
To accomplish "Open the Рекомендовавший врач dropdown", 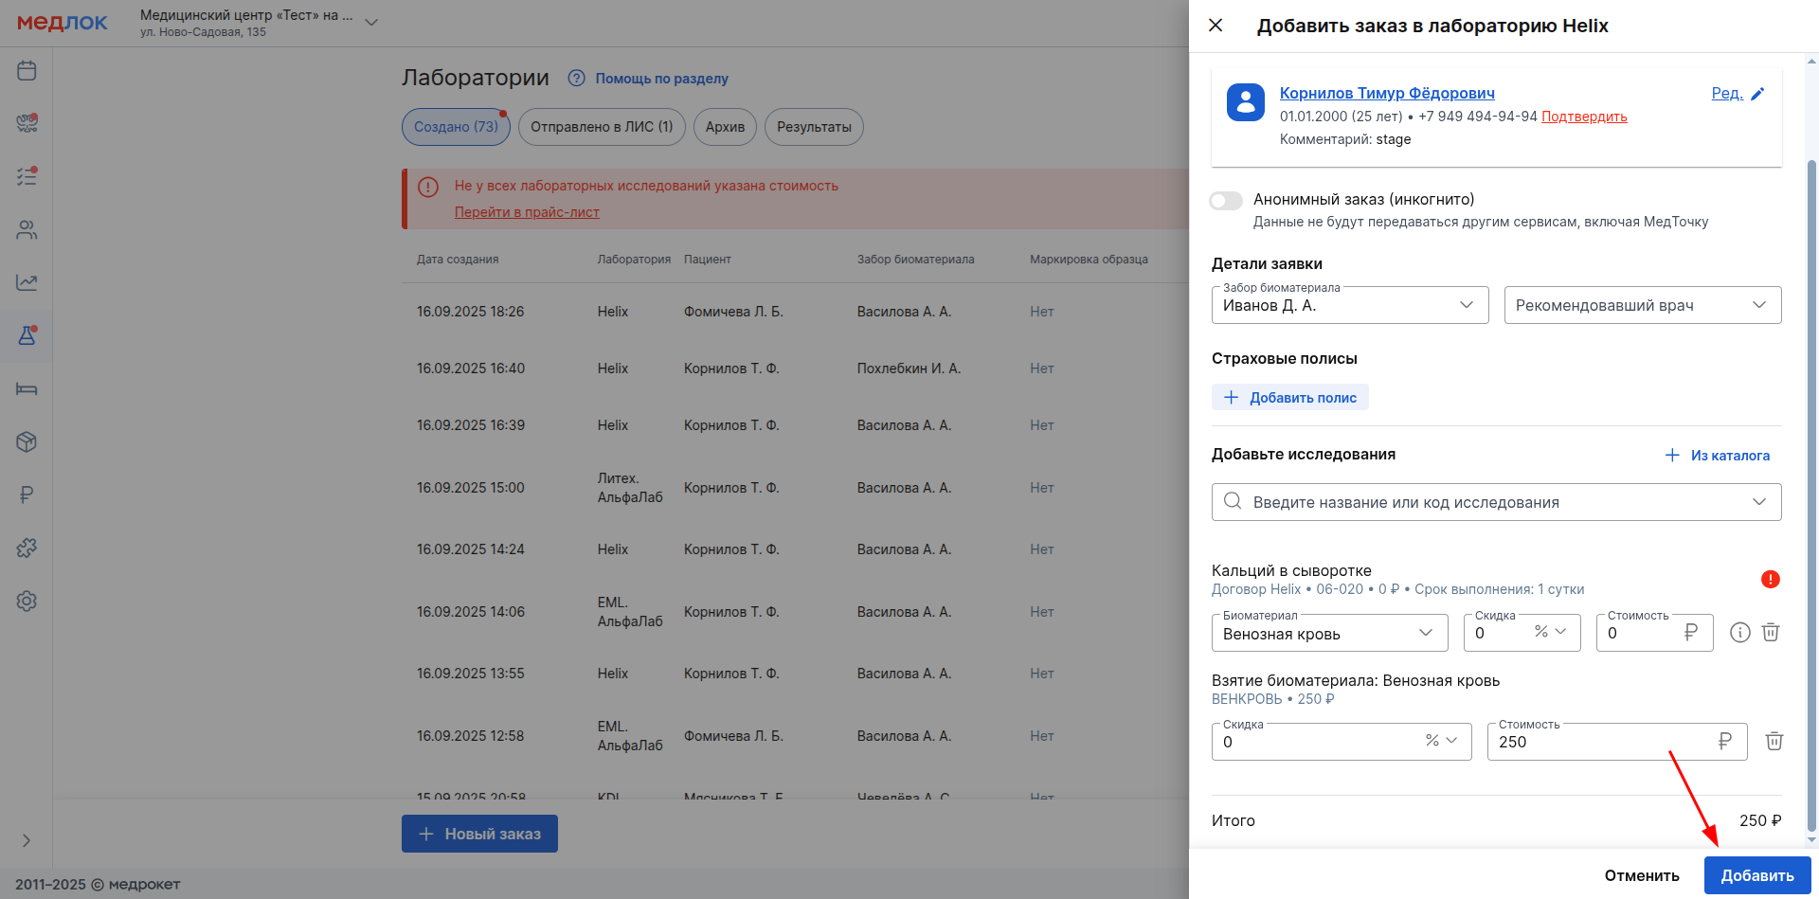I will click(x=1642, y=305).
